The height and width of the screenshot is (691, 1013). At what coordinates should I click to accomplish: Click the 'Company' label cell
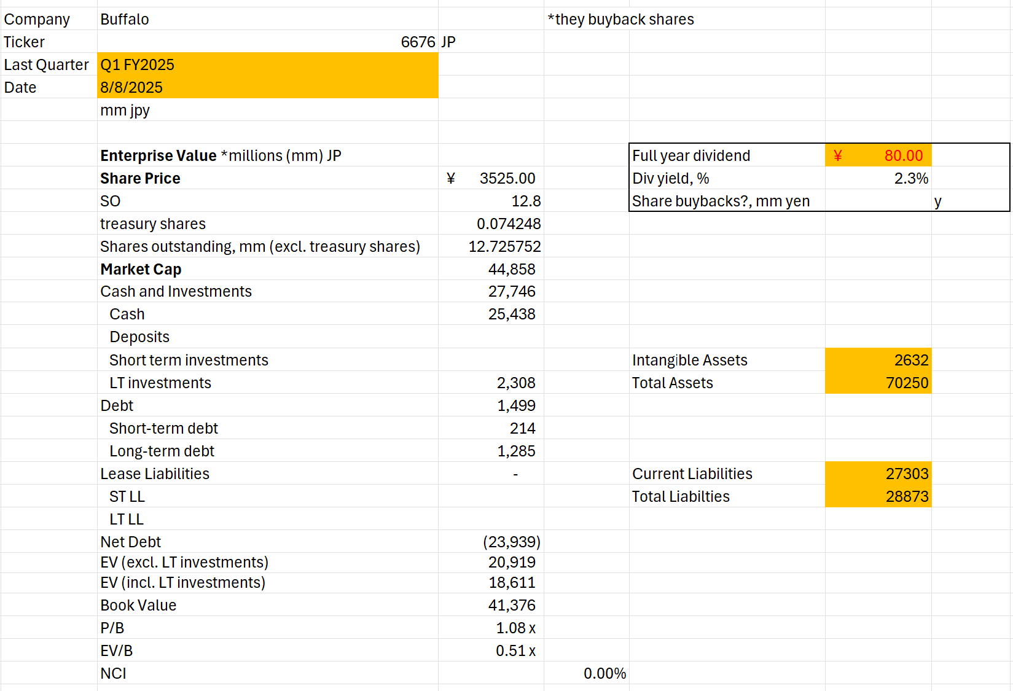pos(49,19)
